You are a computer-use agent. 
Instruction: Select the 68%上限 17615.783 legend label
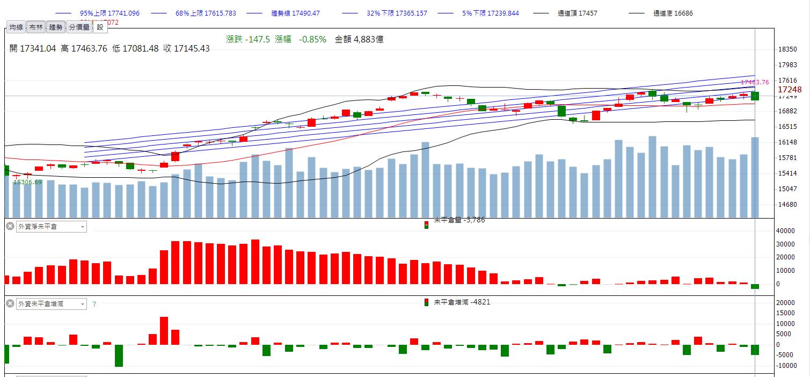click(206, 13)
